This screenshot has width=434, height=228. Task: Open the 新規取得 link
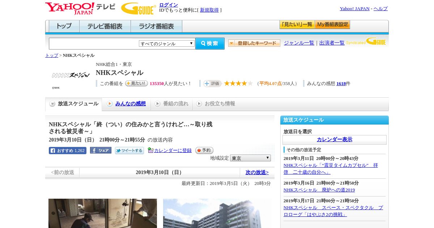[209, 10]
